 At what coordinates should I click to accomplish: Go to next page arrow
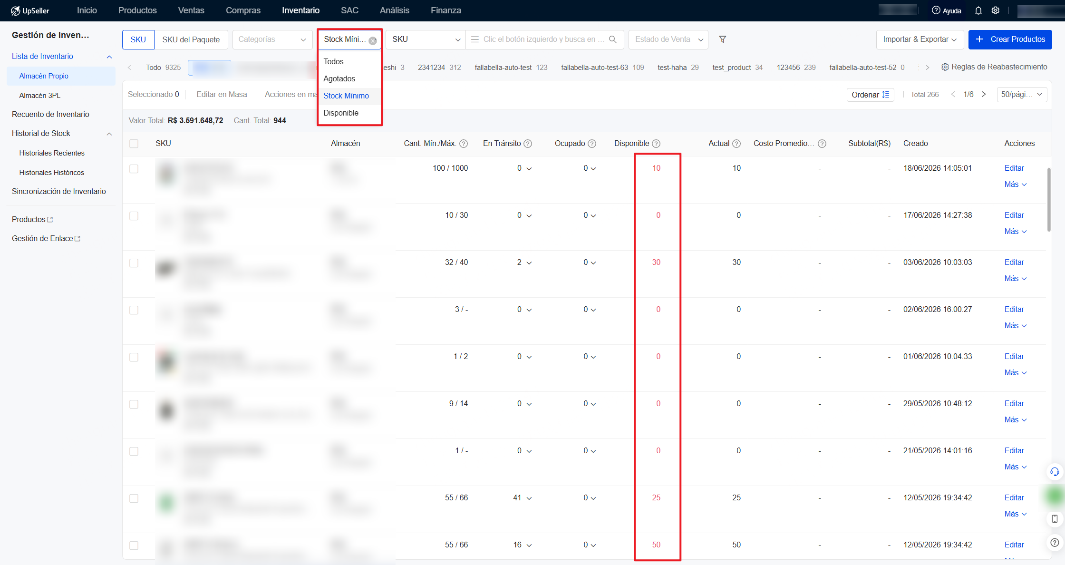click(x=984, y=94)
